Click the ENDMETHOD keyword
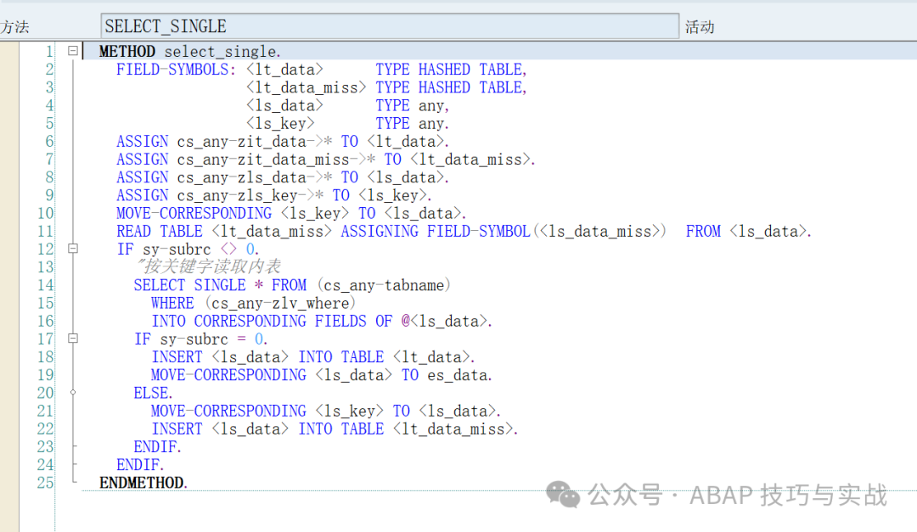Image resolution: width=917 pixels, height=532 pixels. click(x=142, y=483)
